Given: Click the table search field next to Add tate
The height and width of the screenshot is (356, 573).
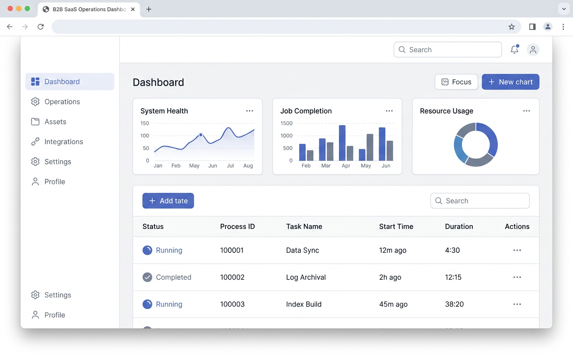Looking at the screenshot, I should coord(480,201).
